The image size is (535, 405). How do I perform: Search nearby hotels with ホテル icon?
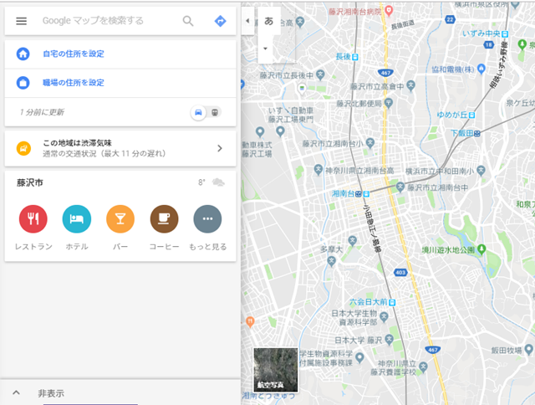point(77,219)
